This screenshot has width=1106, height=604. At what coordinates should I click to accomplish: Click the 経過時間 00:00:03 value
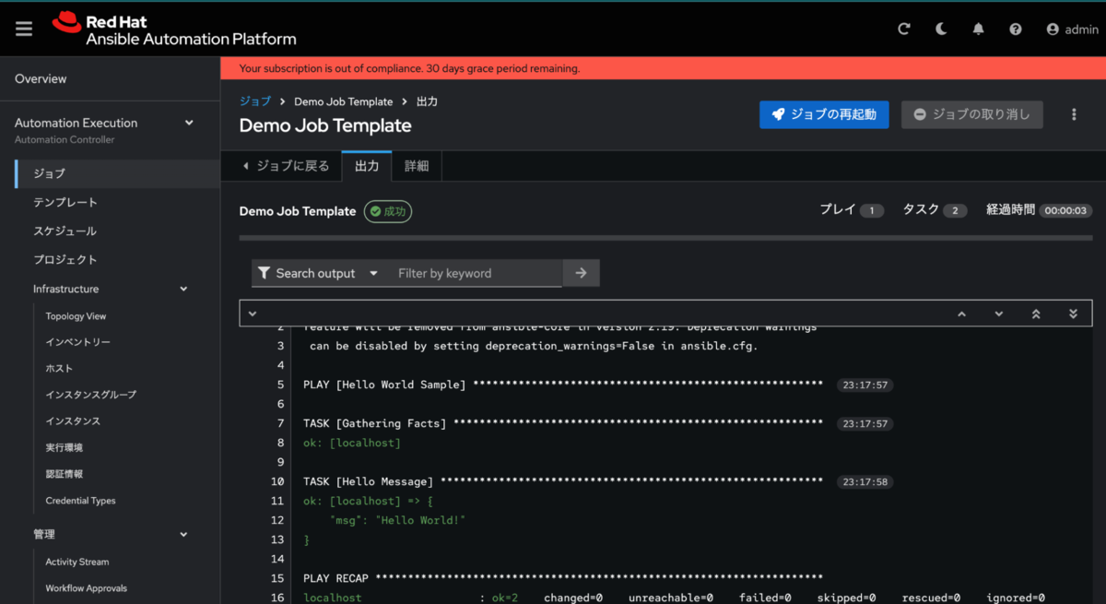coord(1065,211)
